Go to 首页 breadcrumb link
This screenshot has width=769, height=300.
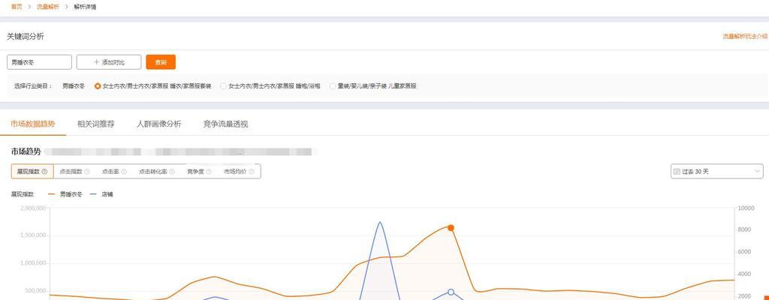pyautogui.click(x=17, y=7)
